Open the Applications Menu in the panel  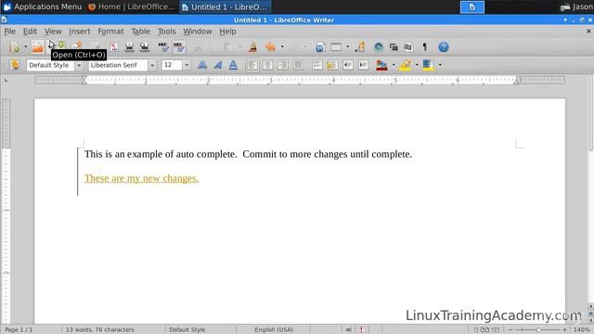coord(43,6)
